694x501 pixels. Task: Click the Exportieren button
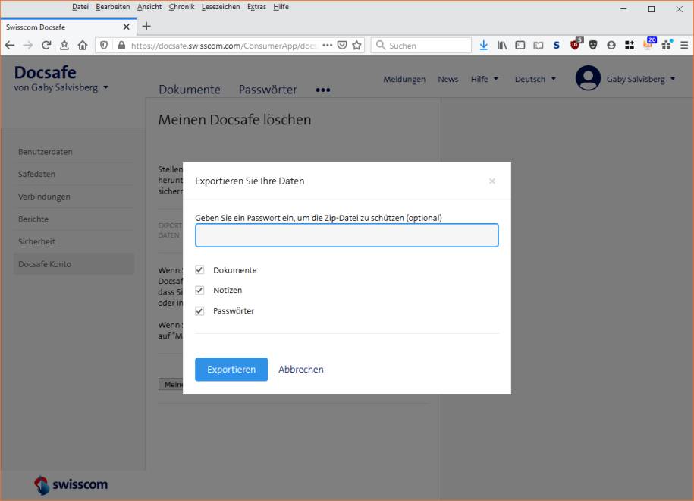pos(231,370)
